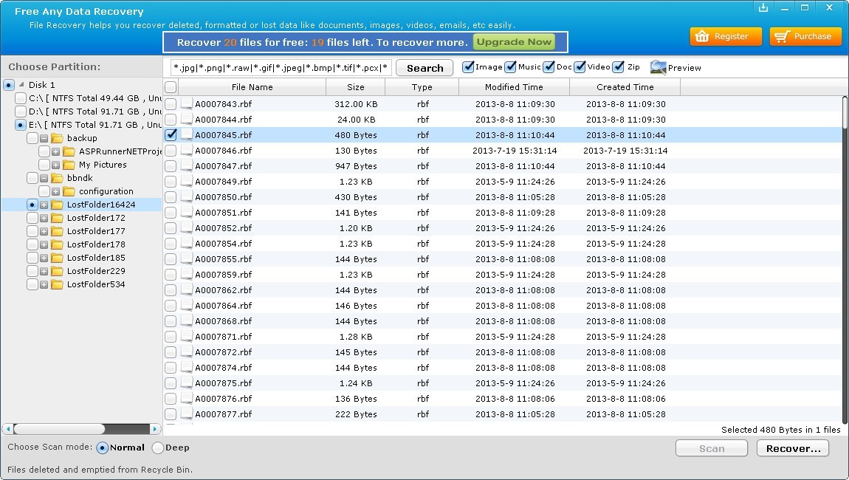Select the Deep scan mode

click(157, 448)
